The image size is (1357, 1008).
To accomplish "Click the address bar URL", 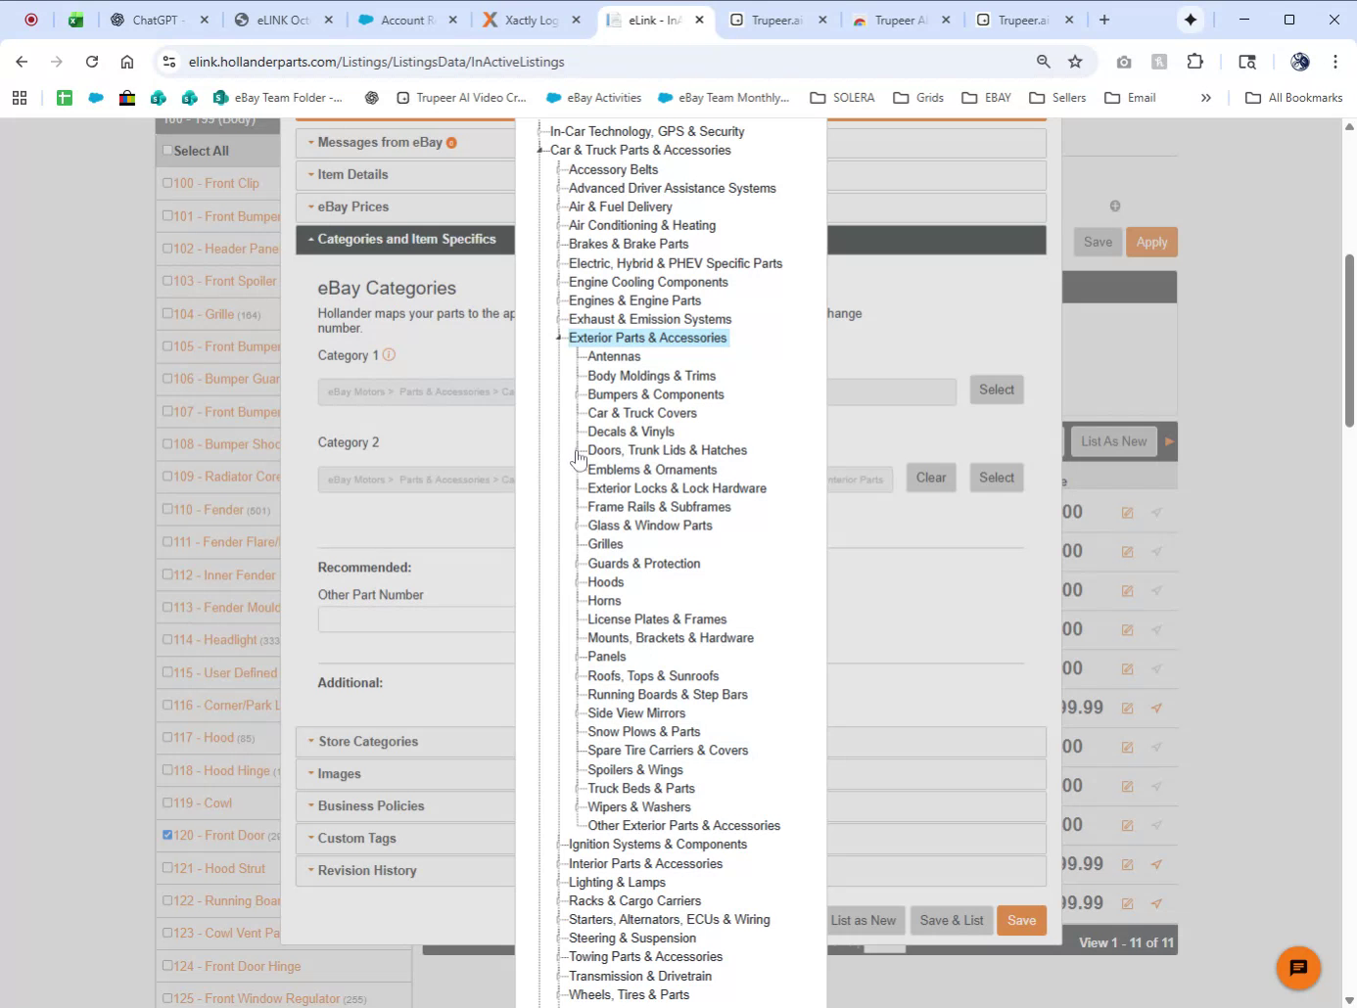I will 376,62.
